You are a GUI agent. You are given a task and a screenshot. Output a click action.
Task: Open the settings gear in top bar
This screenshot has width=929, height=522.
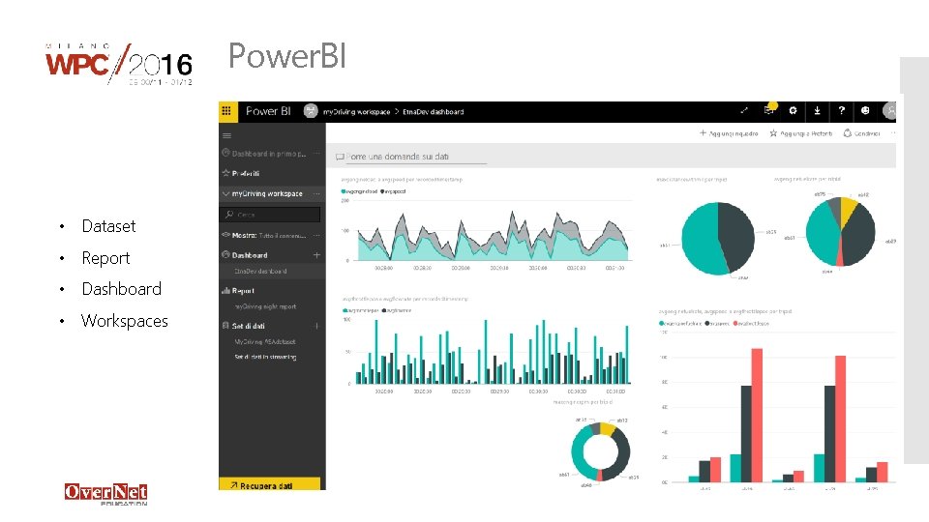coord(793,110)
